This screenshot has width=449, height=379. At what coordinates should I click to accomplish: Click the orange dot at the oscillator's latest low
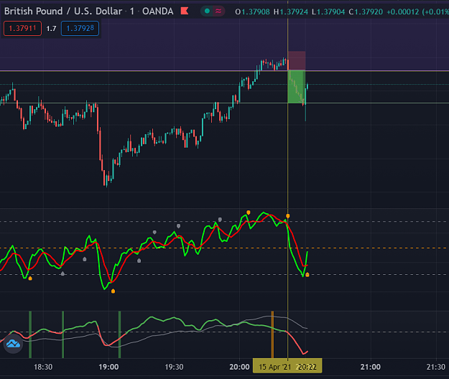click(307, 275)
